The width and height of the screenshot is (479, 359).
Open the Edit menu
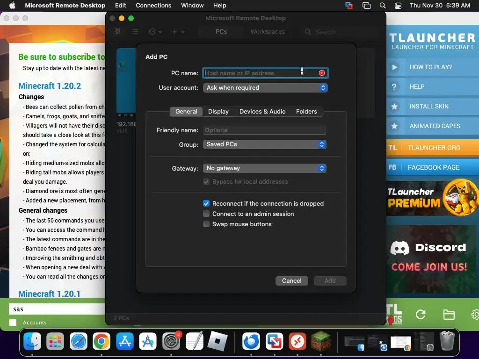tap(120, 5)
